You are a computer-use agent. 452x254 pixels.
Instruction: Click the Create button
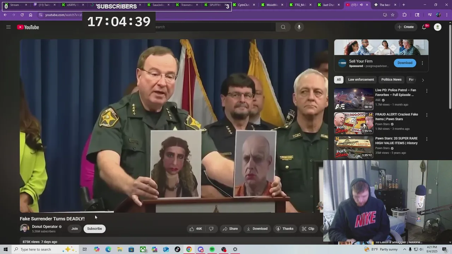pos(405,27)
